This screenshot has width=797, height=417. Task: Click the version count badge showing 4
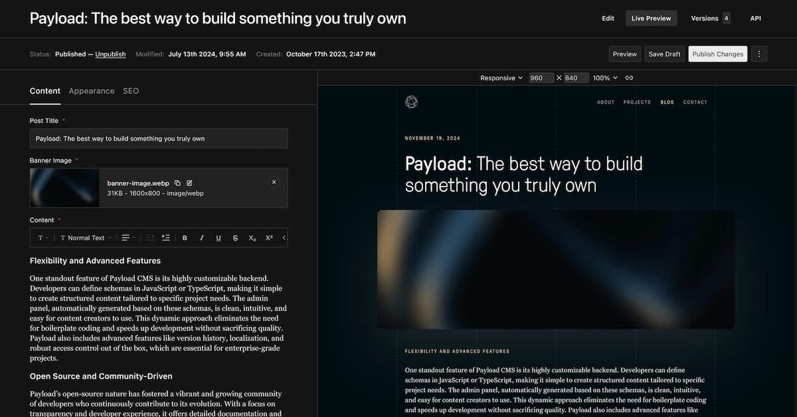coord(727,18)
